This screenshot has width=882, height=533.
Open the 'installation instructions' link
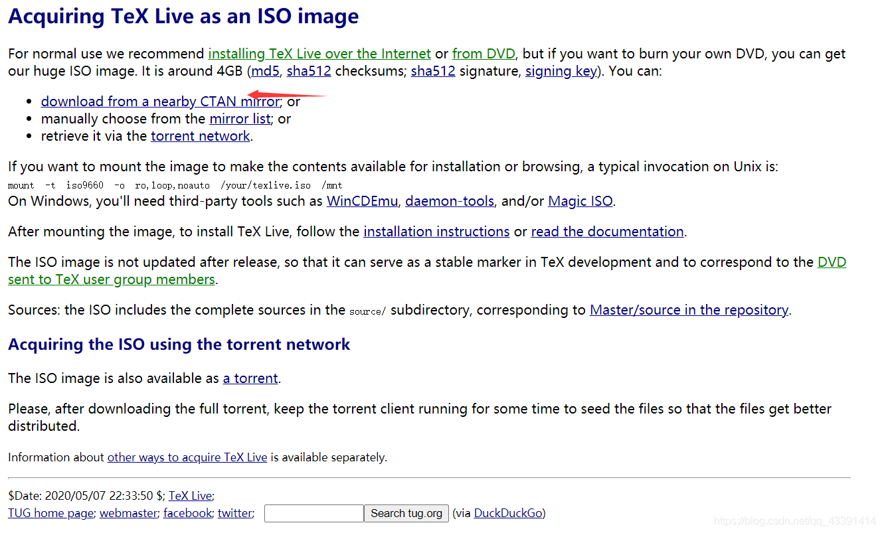[436, 232]
